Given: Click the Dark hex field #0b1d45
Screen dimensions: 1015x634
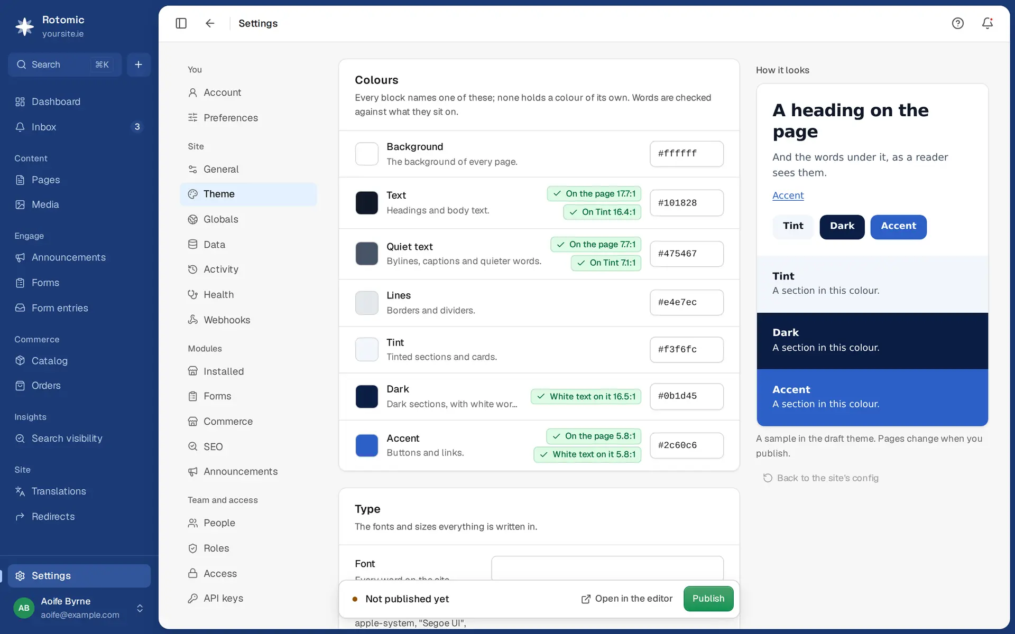Looking at the screenshot, I should (686, 396).
